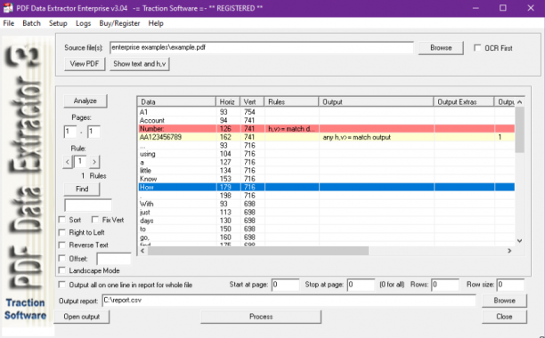This screenshot has height=338, width=545.
Task: Click the Output Extras column header
Action: tap(464, 101)
